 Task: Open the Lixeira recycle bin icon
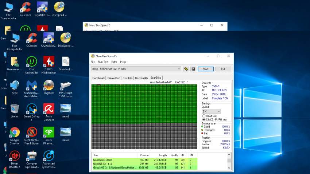point(15,111)
